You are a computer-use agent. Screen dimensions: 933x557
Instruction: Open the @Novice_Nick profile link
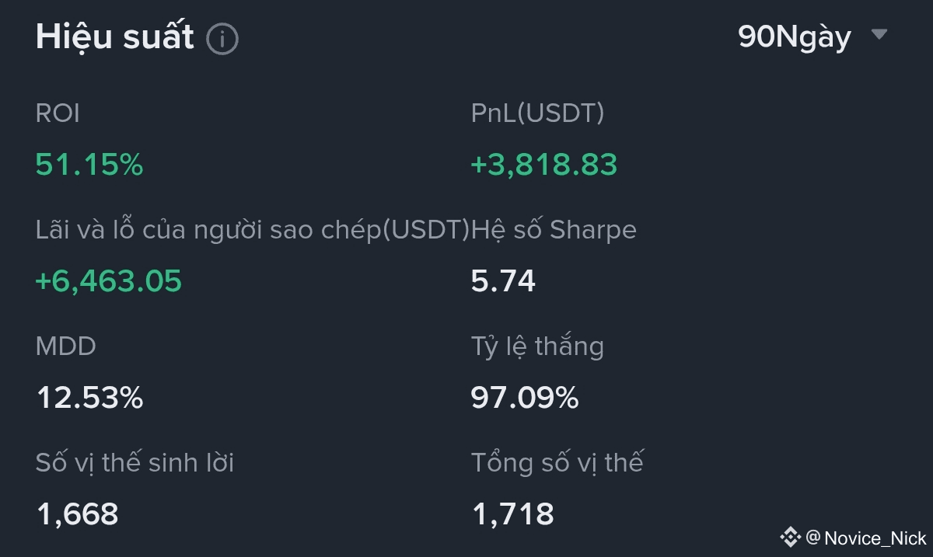(866, 538)
